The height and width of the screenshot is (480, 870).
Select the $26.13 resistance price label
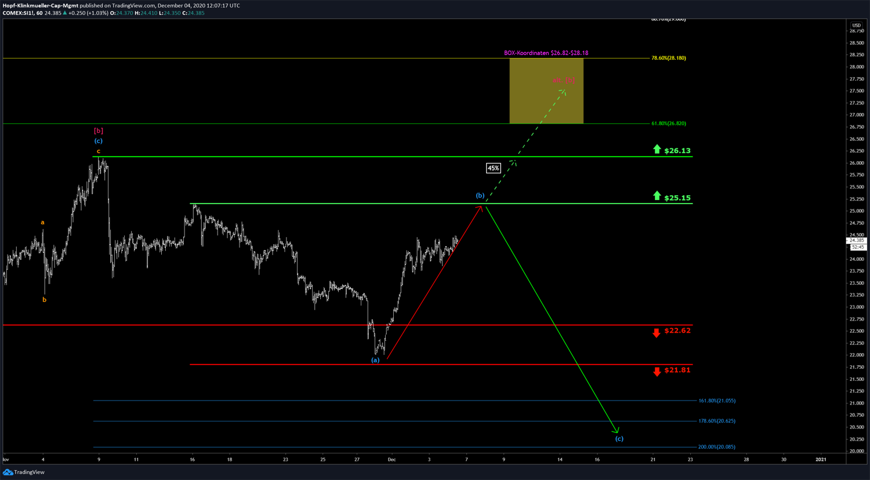(677, 151)
